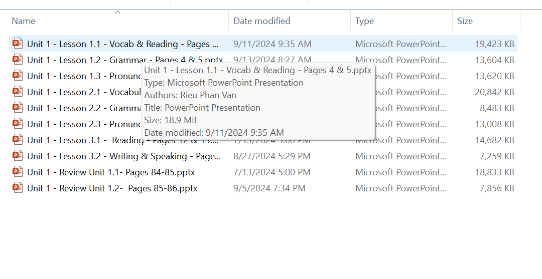Click the 9/5/2024 7:34 PM modified date
The height and width of the screenshot is (279, 542).
(x=269, y=188)
